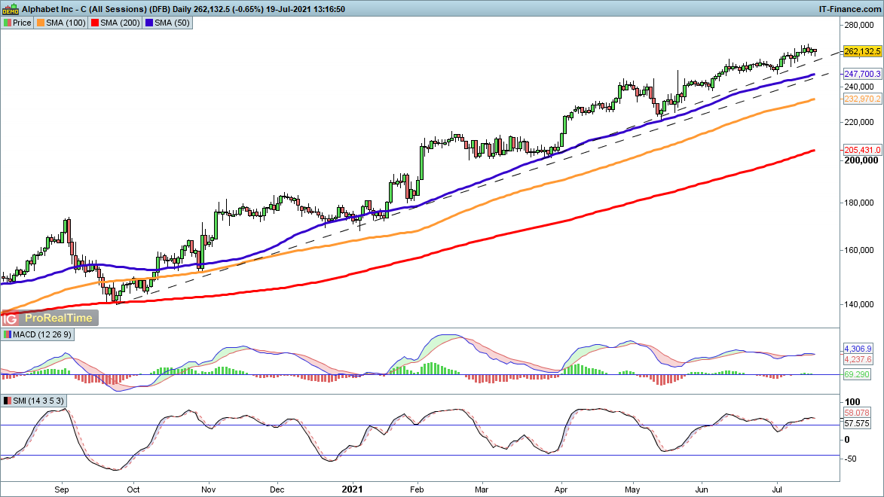
Task: Click the SMA 200 value 205,431.0
Action: pos(862,150)
